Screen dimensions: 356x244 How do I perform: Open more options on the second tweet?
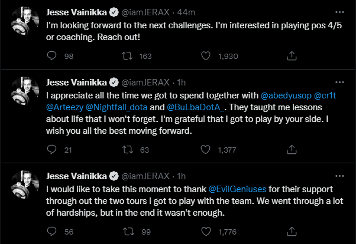point(339,82)
